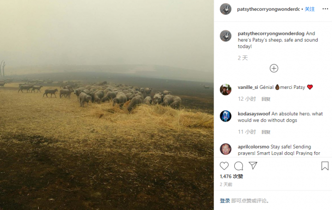
Task: Open the three-dot more options menu
Action: 325,9
